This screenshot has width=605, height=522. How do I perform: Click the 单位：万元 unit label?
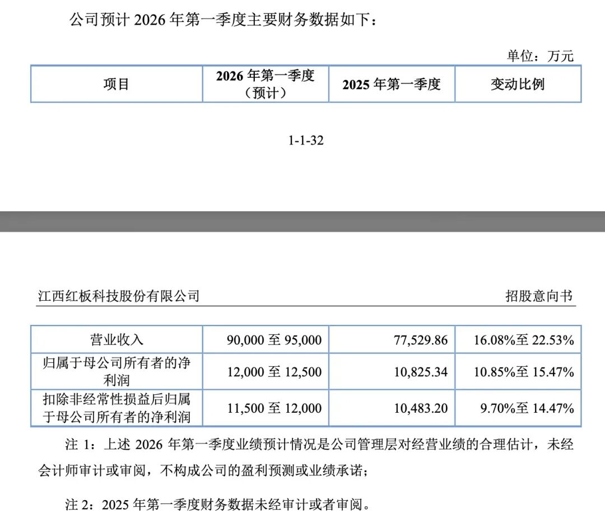pos(540,55)
